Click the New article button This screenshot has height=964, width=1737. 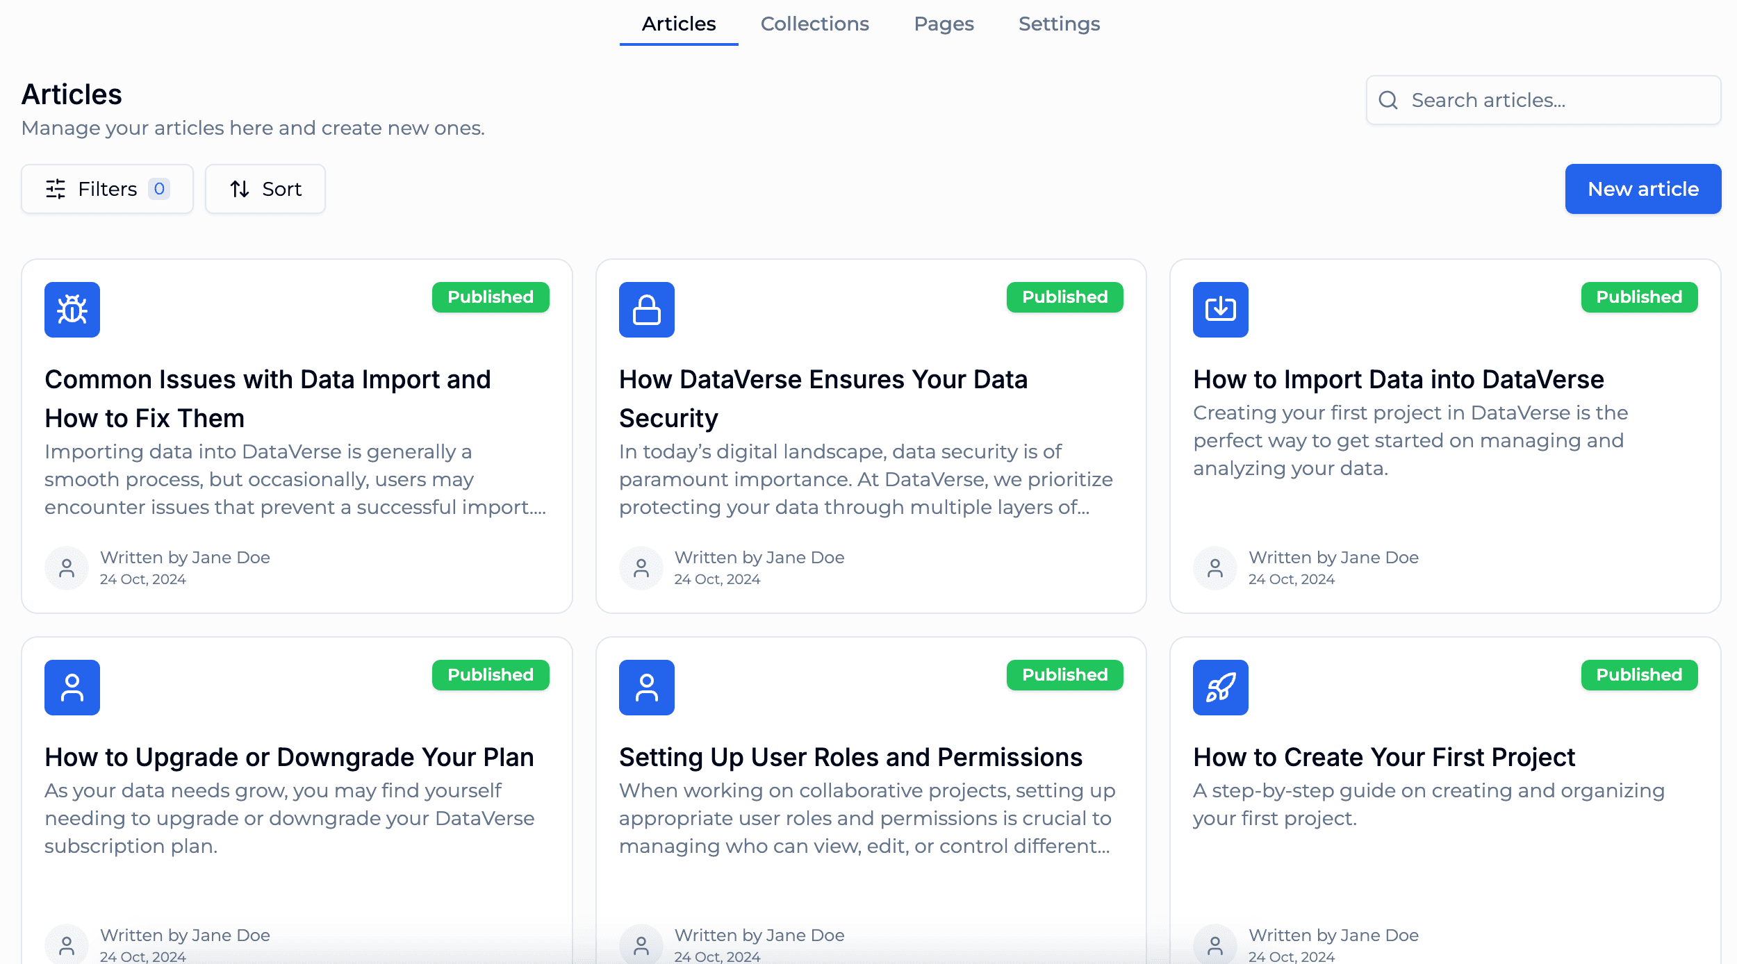point(1643,188)
